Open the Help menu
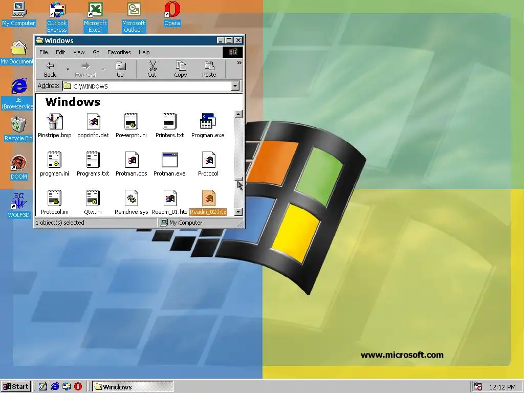524x393 pixels. point(144,52)
